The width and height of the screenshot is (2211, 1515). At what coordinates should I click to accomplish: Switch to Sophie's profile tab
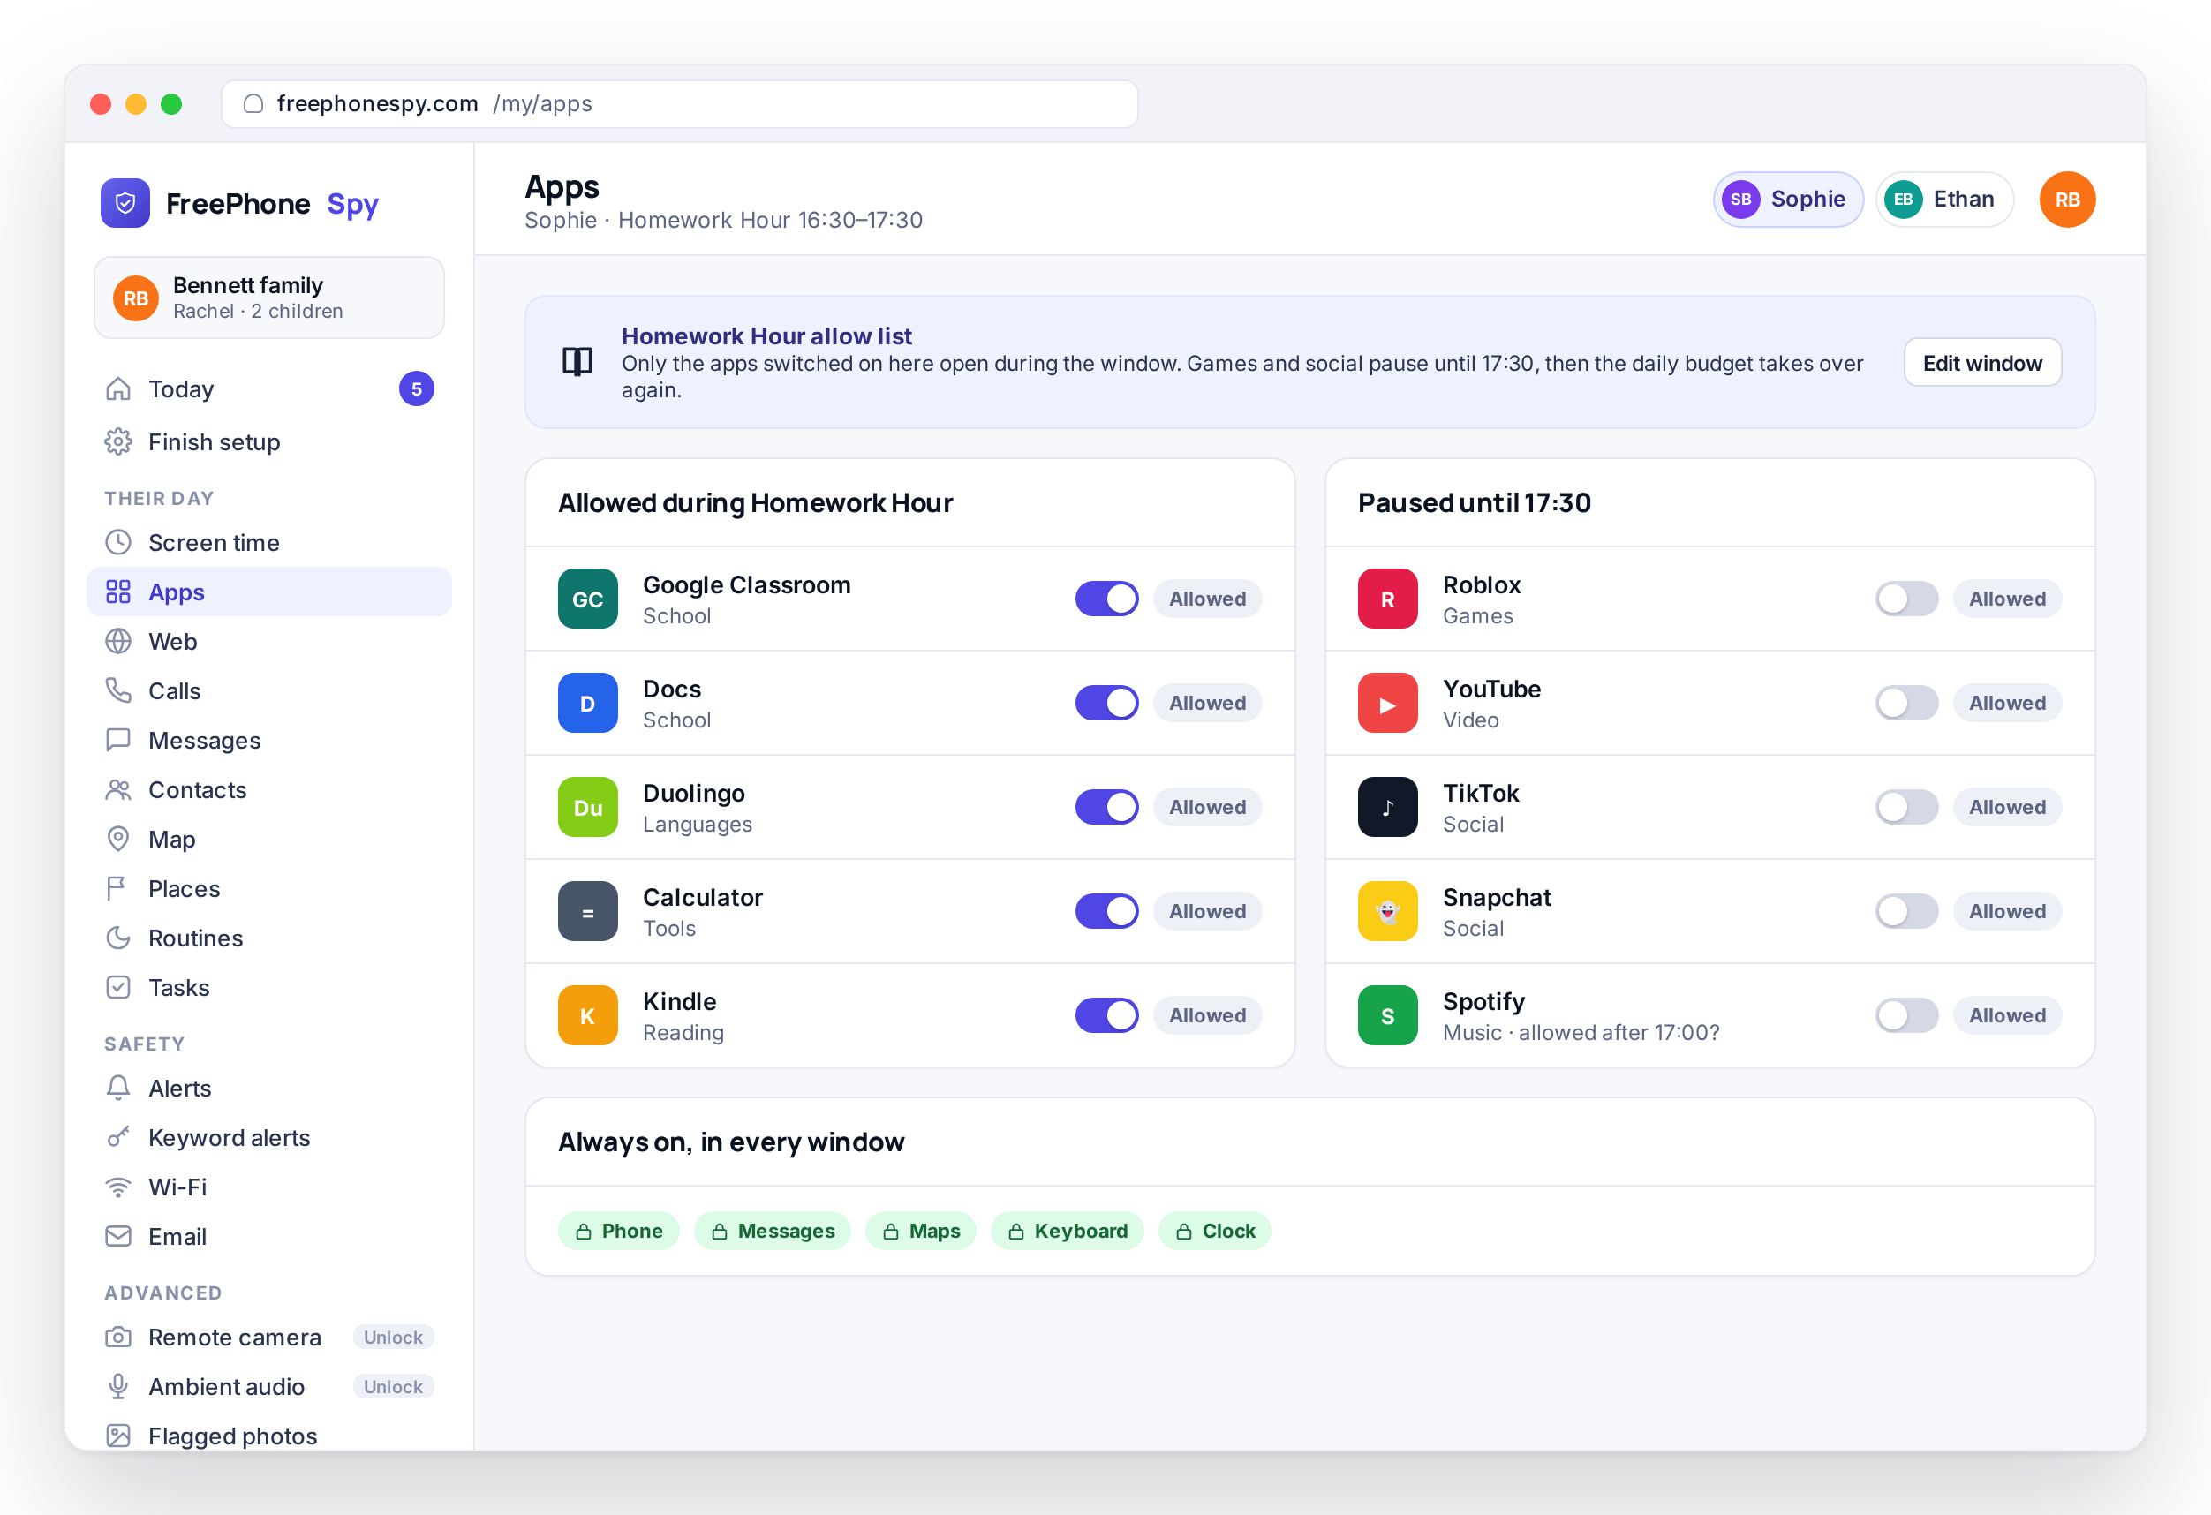coord(1789,200)
